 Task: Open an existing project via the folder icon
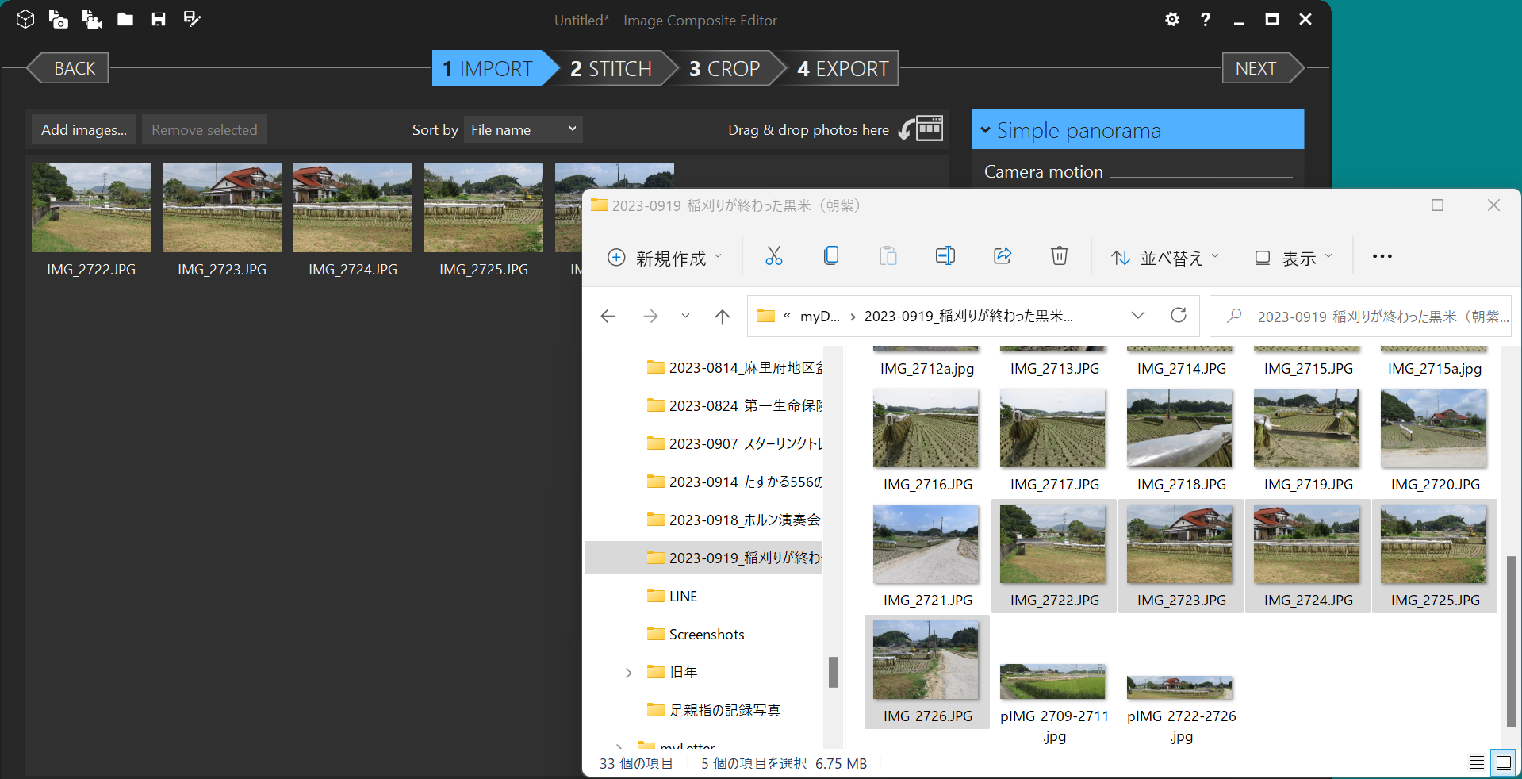click(x=125, y=19)
